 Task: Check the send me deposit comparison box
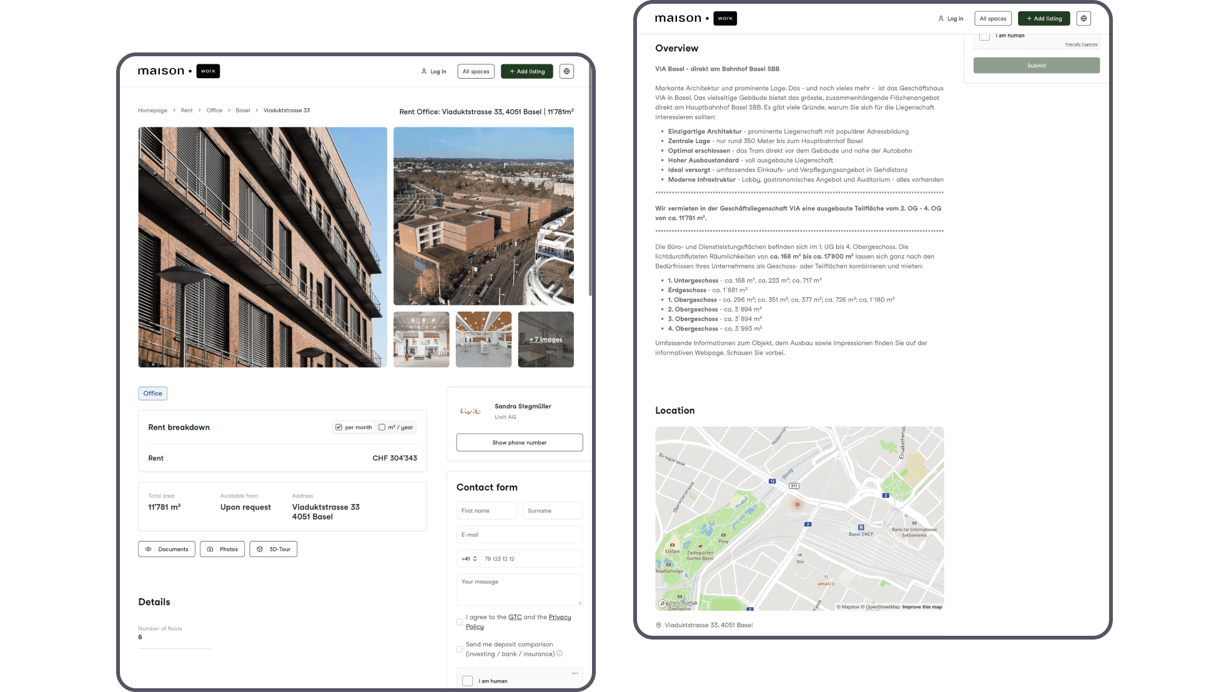tap(460, 650)
